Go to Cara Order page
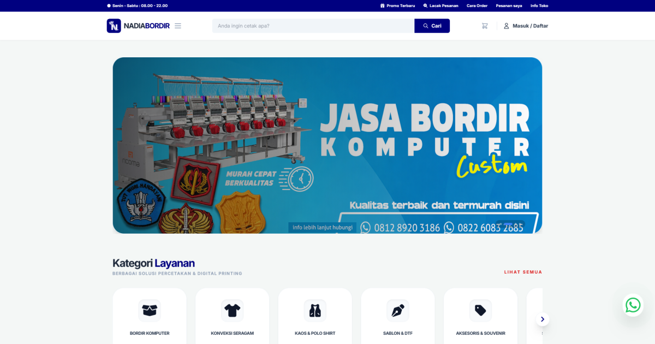This screenshot has width=655, height=344. 477,5
